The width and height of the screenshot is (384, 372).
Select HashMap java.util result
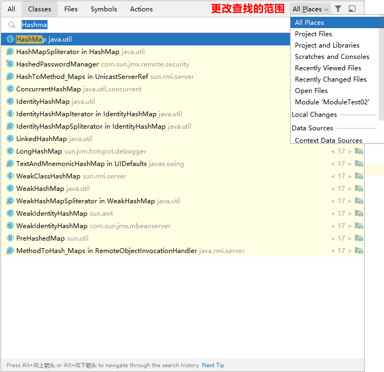pos(145,39)
